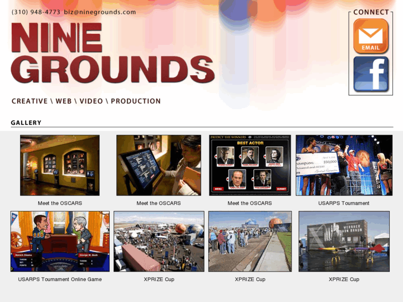Viewport: 403px width, 302px height.
Task: Click Meet the OSCARS caption under kiosk photo
Action: (x=159, y=203)
